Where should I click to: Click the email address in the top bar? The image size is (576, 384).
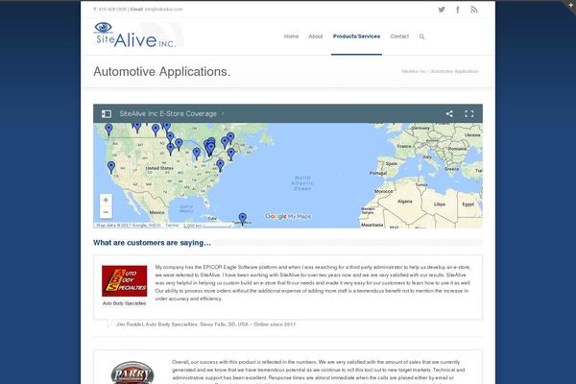click(163, 10)
